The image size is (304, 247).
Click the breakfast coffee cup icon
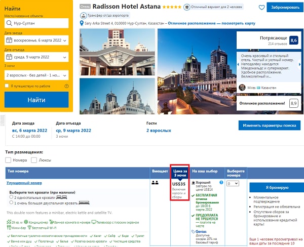pos(193,183)
